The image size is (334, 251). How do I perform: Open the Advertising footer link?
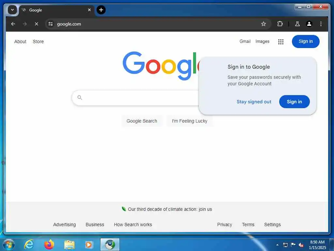pos(65,225)
